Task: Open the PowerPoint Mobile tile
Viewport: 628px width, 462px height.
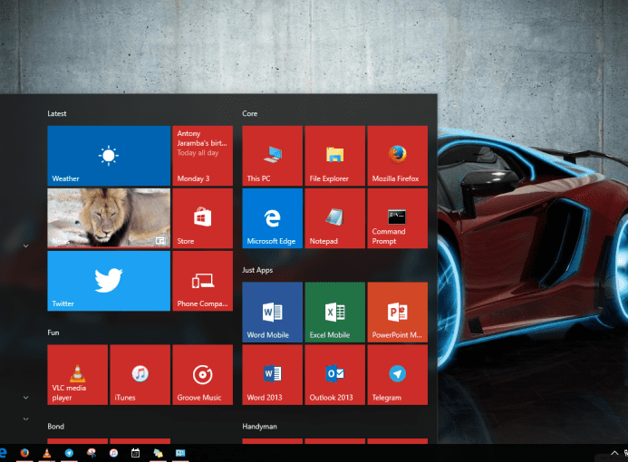Action: pos(397,312)
